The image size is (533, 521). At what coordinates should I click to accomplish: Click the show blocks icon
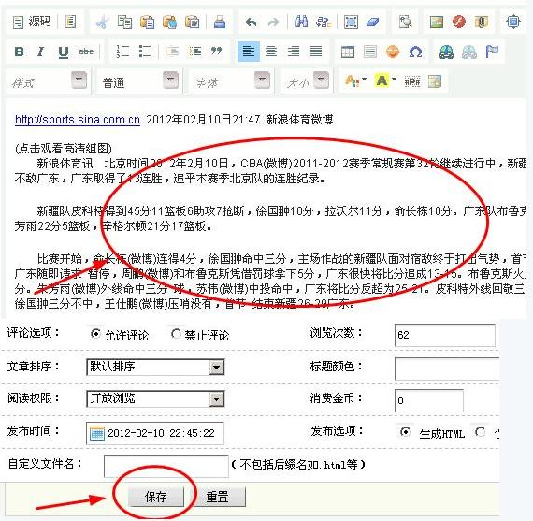pos(435,81)
